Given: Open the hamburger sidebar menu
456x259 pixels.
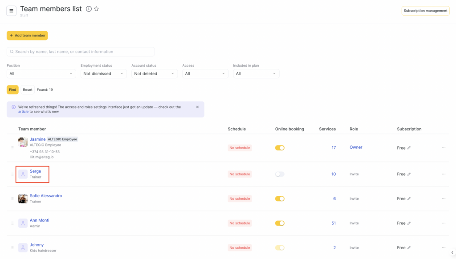Looking at the screenshot, I should (11, 11).
